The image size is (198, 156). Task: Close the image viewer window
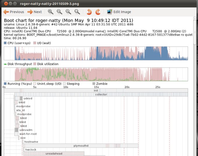click(x=6, y=3)
